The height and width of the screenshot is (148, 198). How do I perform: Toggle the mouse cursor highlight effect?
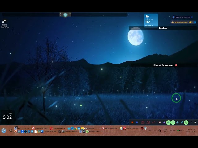(186, 122)
